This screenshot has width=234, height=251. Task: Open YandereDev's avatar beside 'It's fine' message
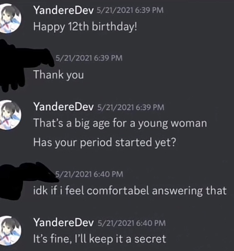10,231
